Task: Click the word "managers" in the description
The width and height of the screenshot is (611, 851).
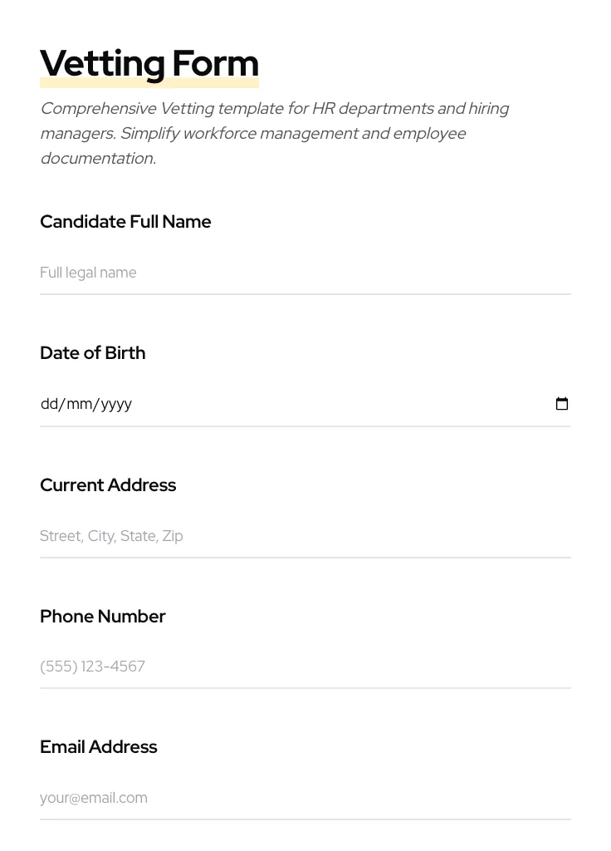Action: tap(76, 134)
